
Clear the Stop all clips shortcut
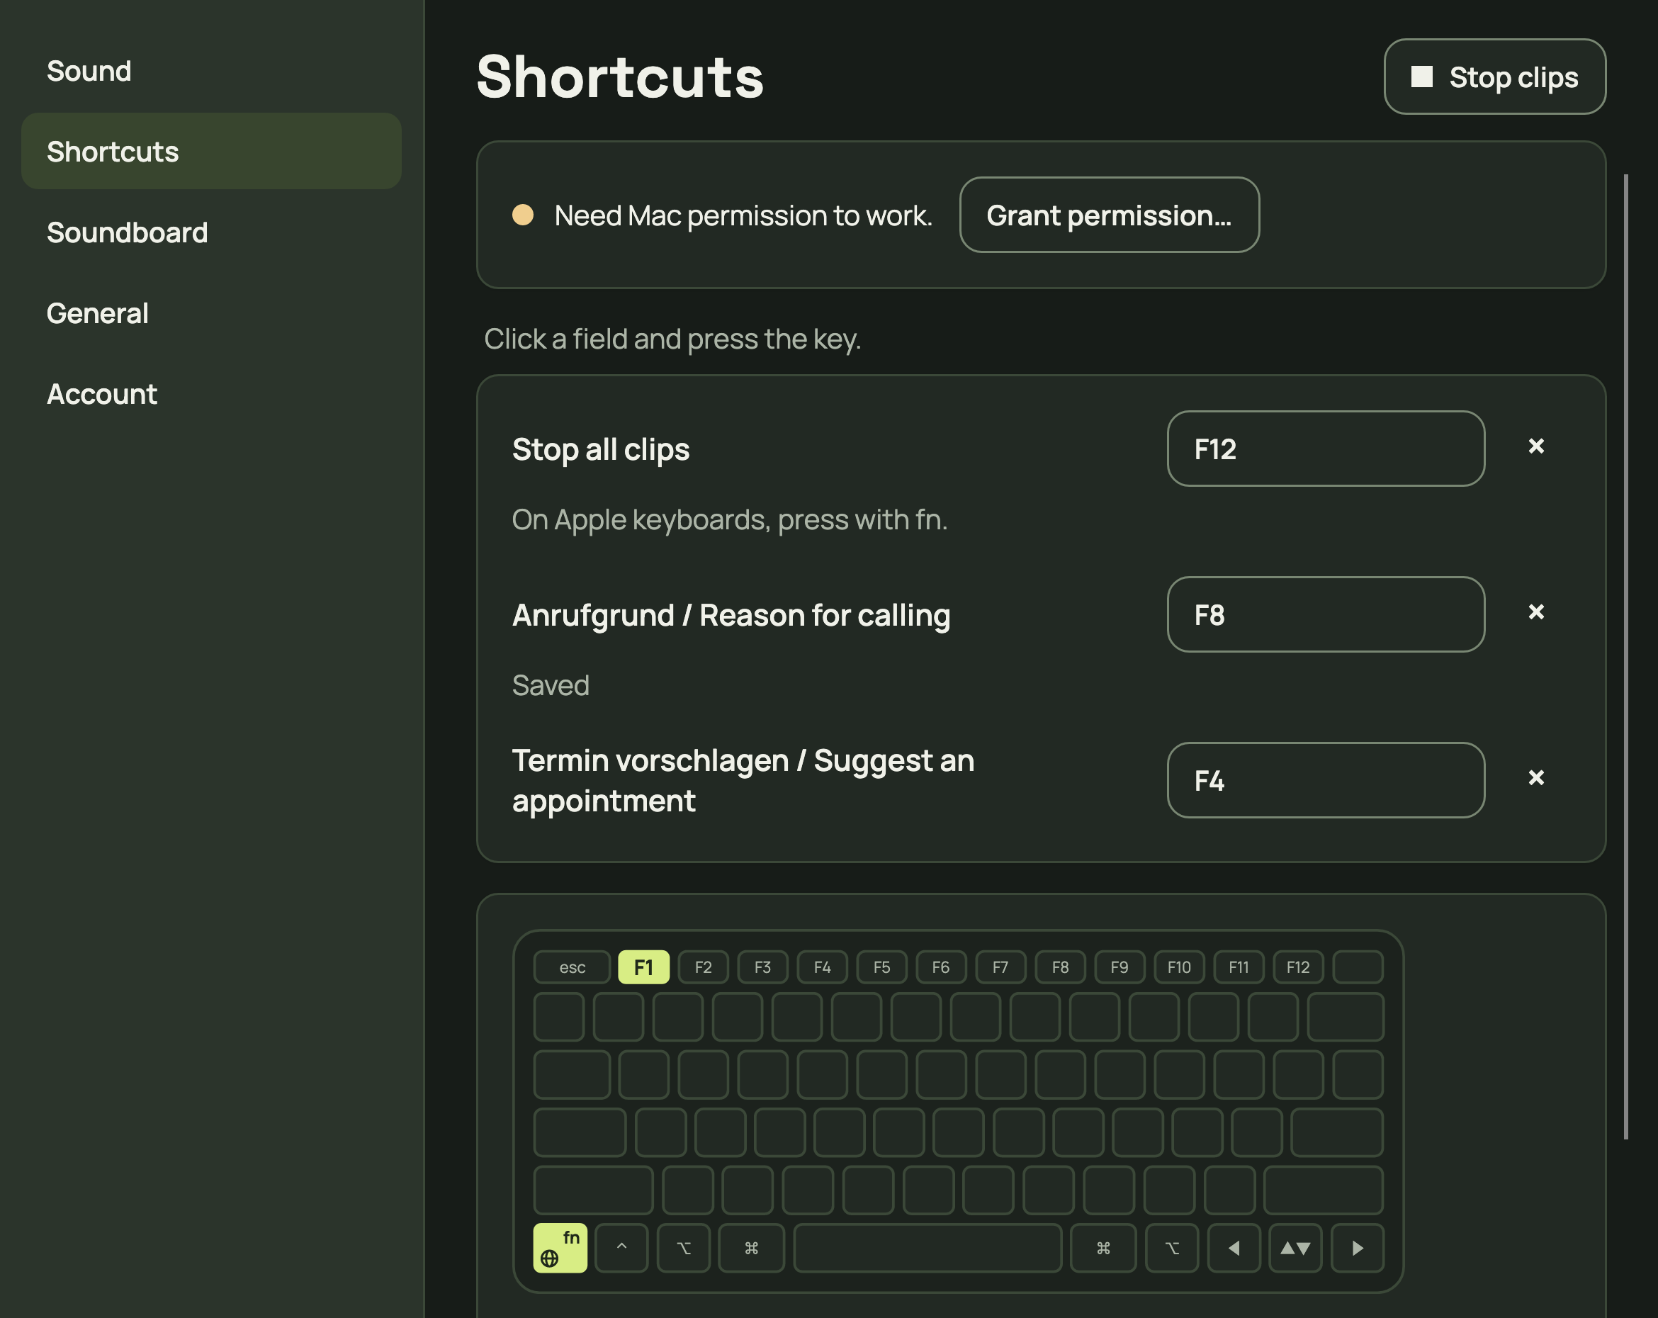tap(1535, 446)
